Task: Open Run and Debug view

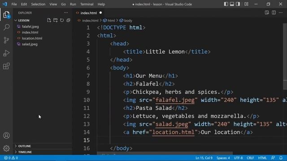Action: (x=6, y=53)
